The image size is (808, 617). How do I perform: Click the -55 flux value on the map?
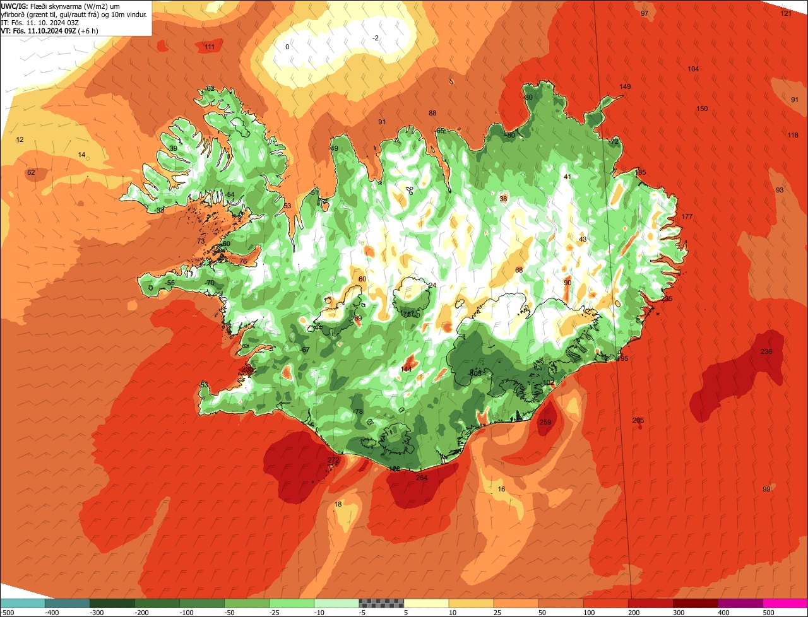click(169, 283)
